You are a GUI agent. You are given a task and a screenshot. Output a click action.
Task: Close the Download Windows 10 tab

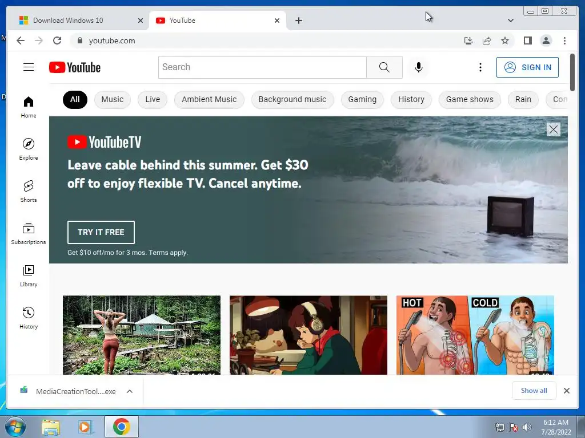pyautogui.click(x=141, y=21)
